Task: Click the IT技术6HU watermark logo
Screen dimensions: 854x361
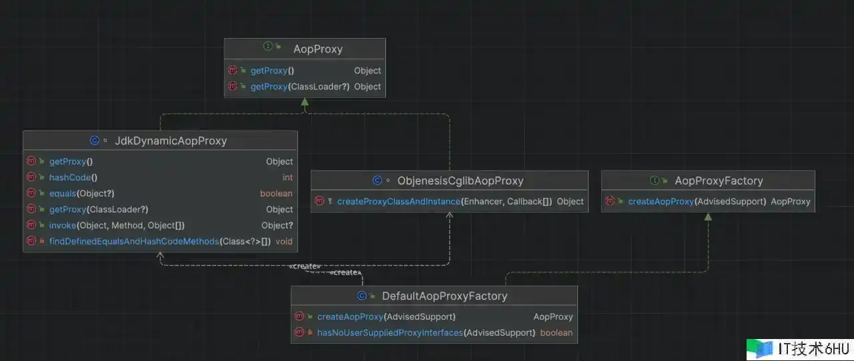Action: coord(799,349)
